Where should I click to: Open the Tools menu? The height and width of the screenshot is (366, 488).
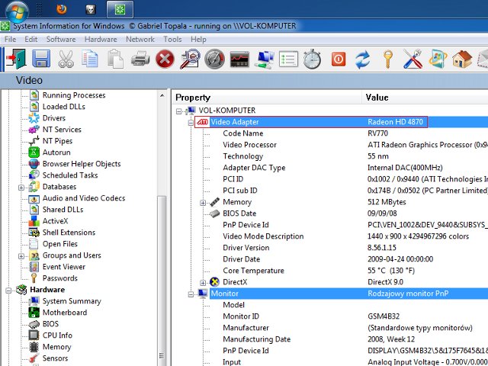tap(172, 40)
